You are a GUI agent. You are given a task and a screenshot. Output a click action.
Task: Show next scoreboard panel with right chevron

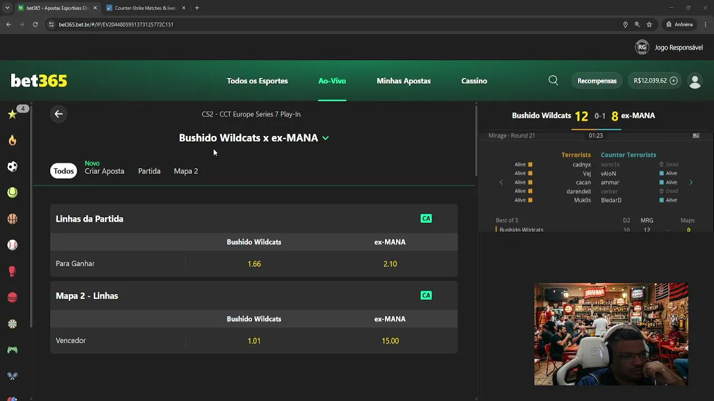click(x=691, y=182)
